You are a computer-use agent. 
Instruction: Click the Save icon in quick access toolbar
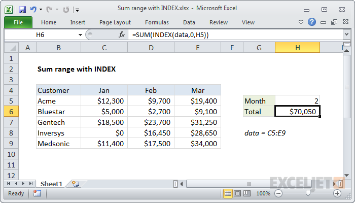[22, 9]
